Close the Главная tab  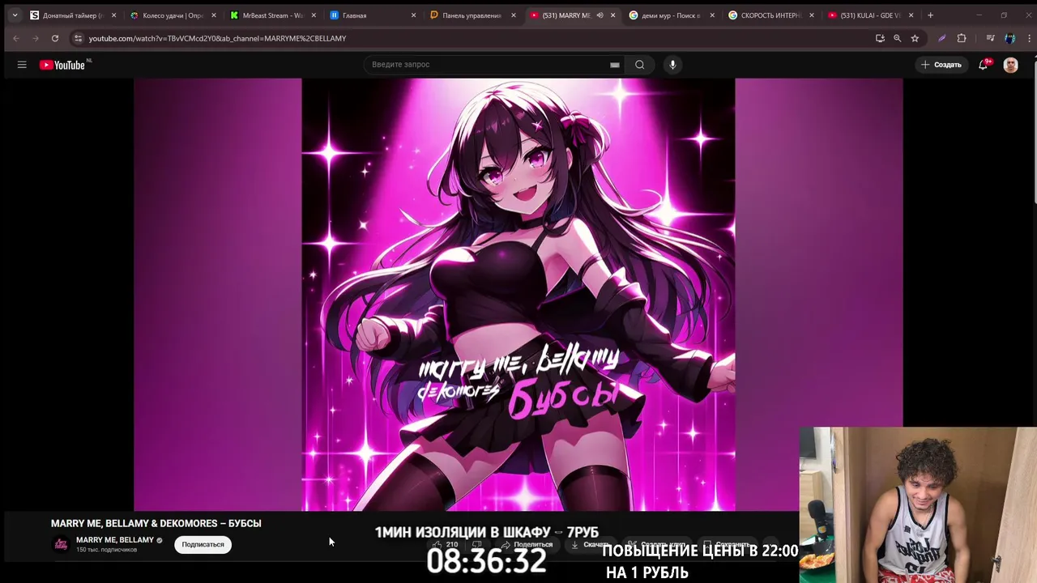pyautogui.click(x=413, y=15)
